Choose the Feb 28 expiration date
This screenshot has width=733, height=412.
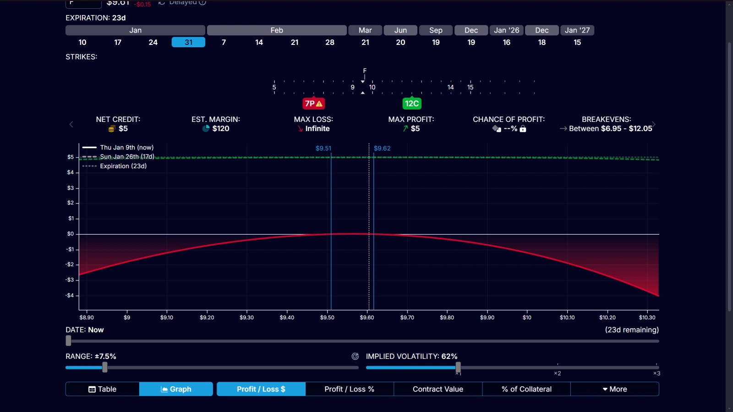[x=330, y=42]
